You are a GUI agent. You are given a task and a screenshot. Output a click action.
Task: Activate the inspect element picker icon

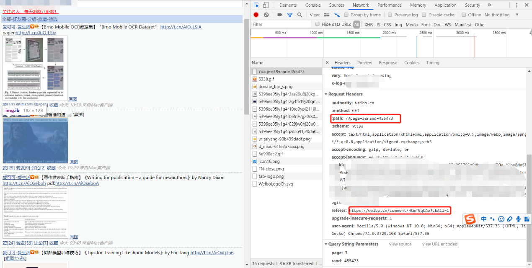[256, 5]
